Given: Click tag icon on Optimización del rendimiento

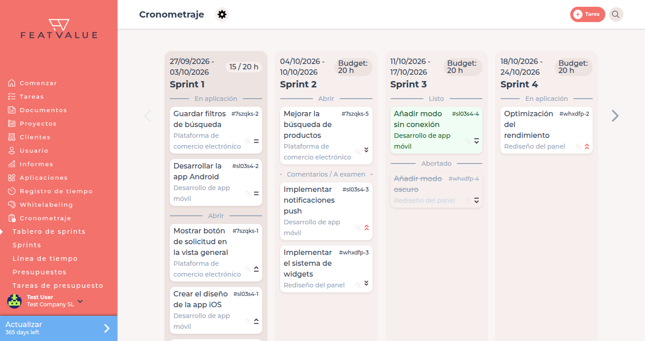Looking at the screenshot, I should point(578,146).
